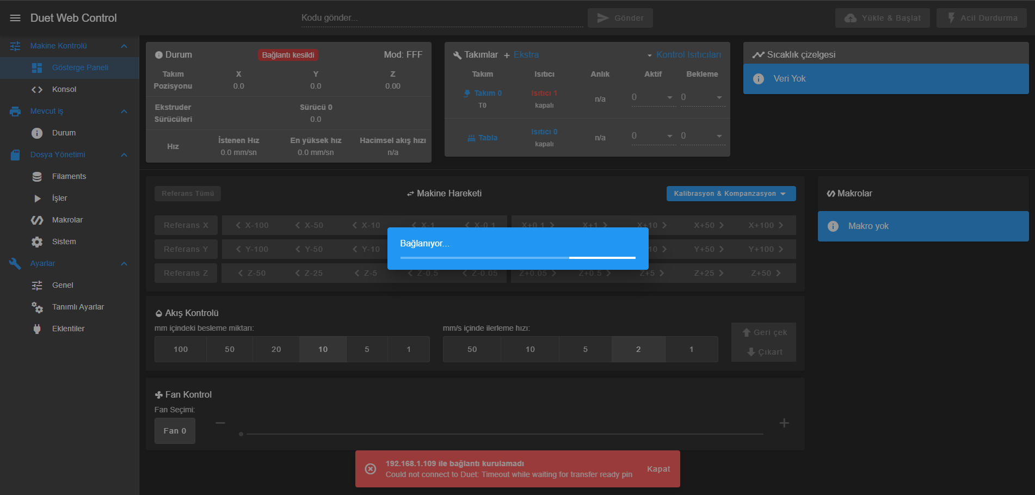Click the Makrolar icon in sidebar
Screen dimensions: 1035x495
[x=37, y=220]
